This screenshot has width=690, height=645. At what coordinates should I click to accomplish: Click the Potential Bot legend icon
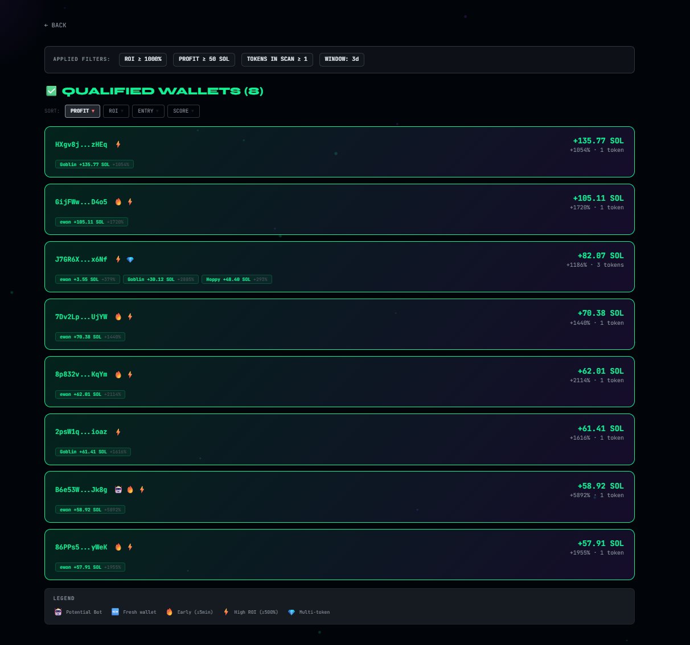pos(58,612)
